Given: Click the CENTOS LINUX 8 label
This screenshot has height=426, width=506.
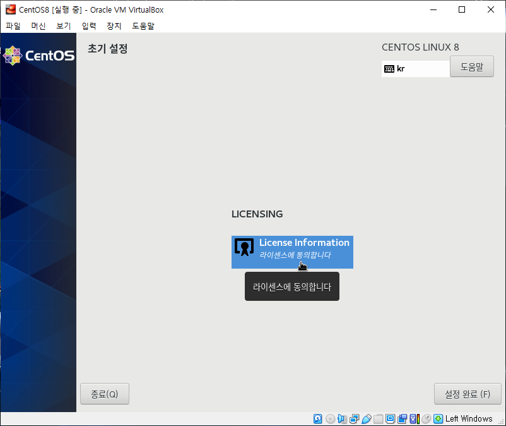Looking at the screenshot, I should click(420, 47).
